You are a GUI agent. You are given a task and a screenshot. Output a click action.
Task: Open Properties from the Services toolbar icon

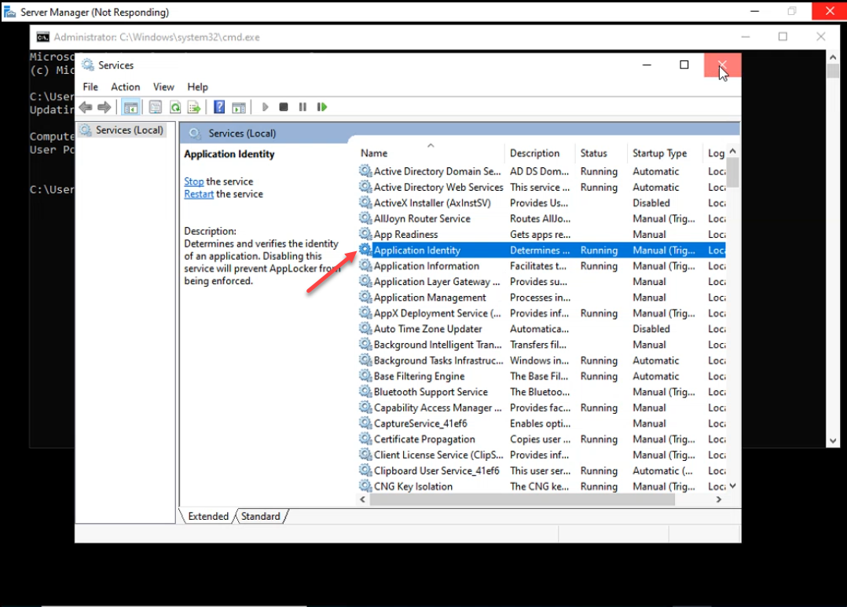pyautogui.click(x=155, y=107)
